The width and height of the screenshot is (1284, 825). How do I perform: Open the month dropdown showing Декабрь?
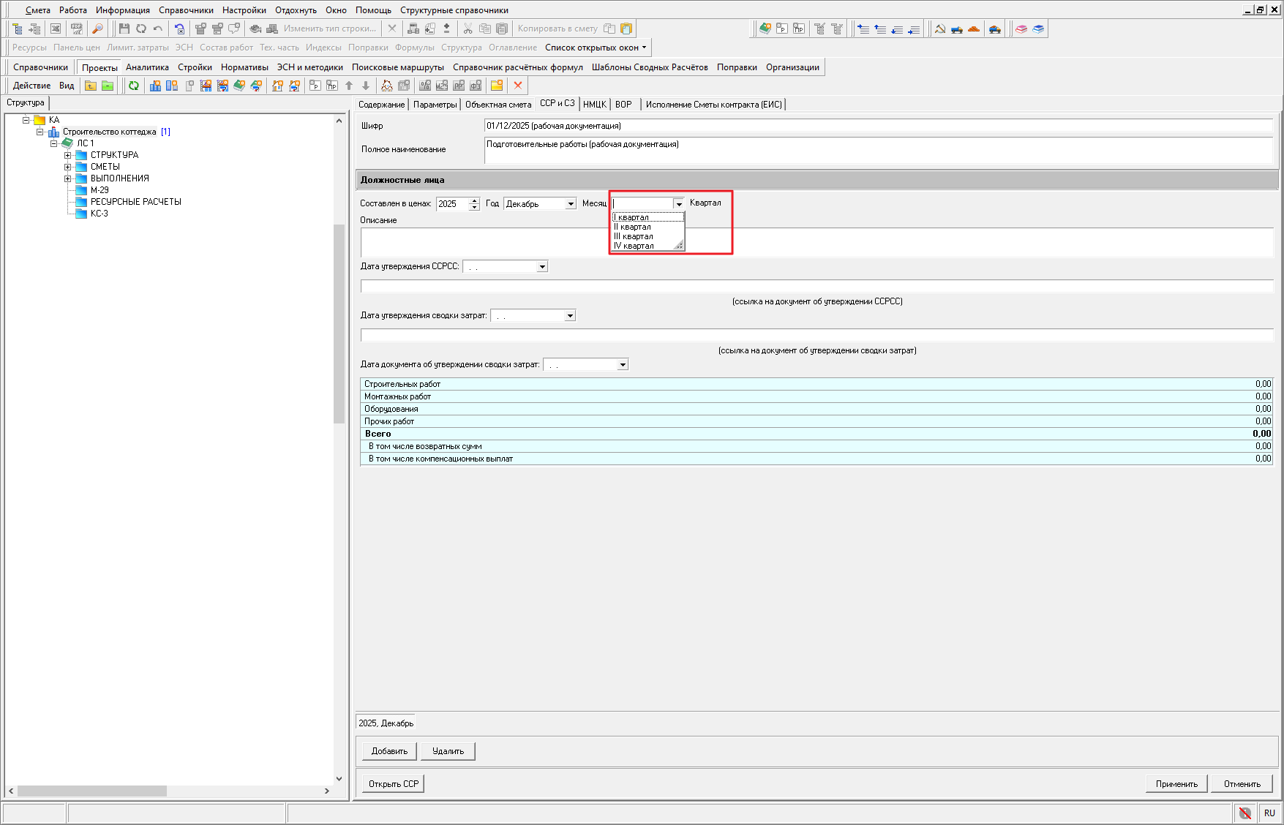pyautogui.click(x=571, y=204)
